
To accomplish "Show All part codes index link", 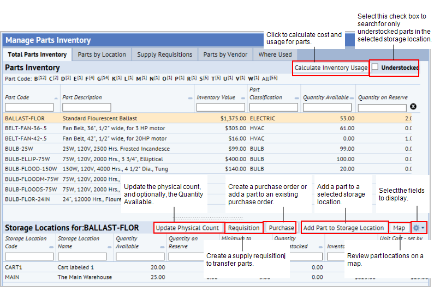I will (x=269, y=78).
